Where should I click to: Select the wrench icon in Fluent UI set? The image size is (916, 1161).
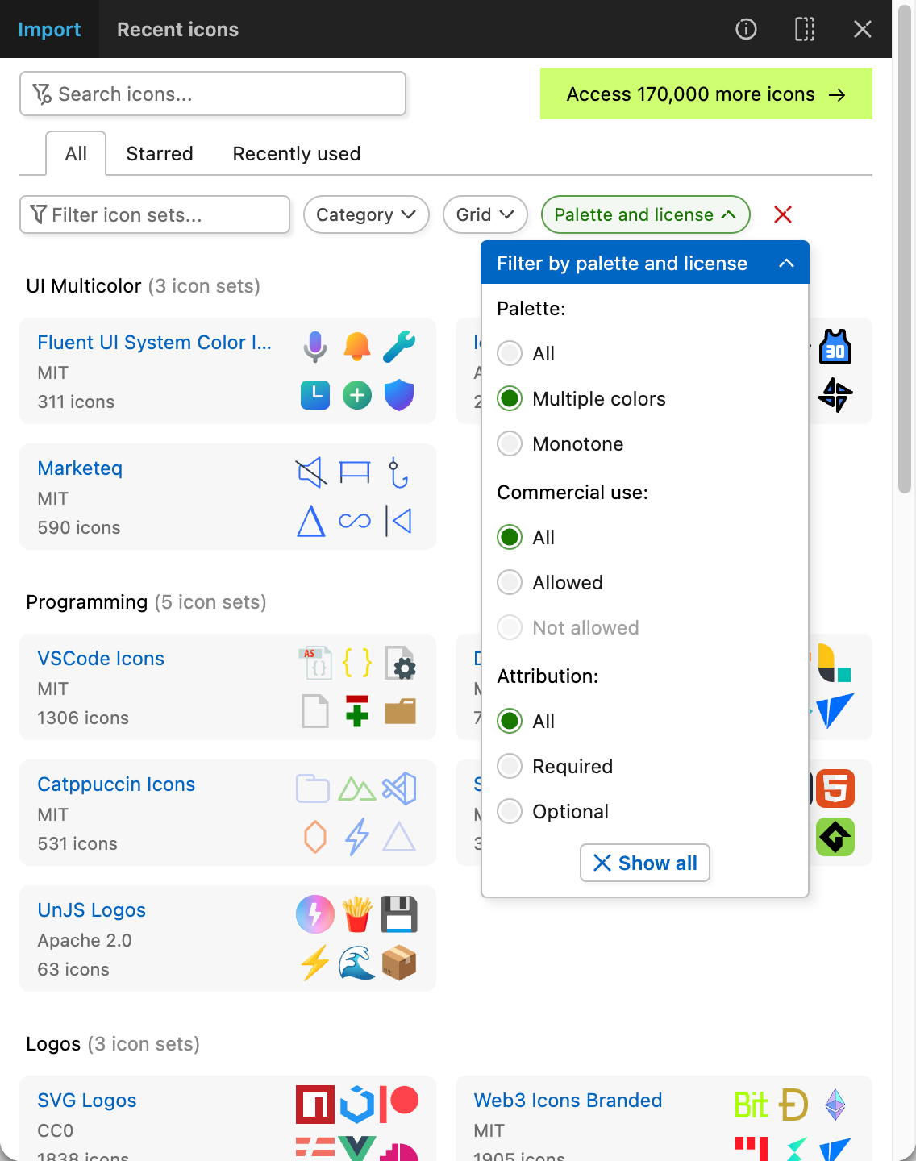[x=399, y=346]
